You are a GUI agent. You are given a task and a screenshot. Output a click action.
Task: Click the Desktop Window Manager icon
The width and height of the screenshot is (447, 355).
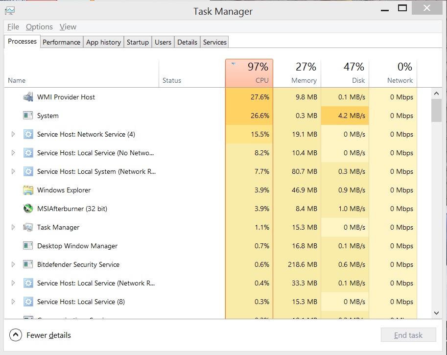[28, 246]
